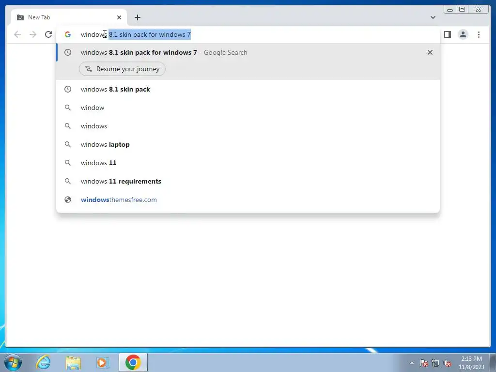Click the Google logo in address bar
The image size is (496, 372).
click(x=68, y=34)
